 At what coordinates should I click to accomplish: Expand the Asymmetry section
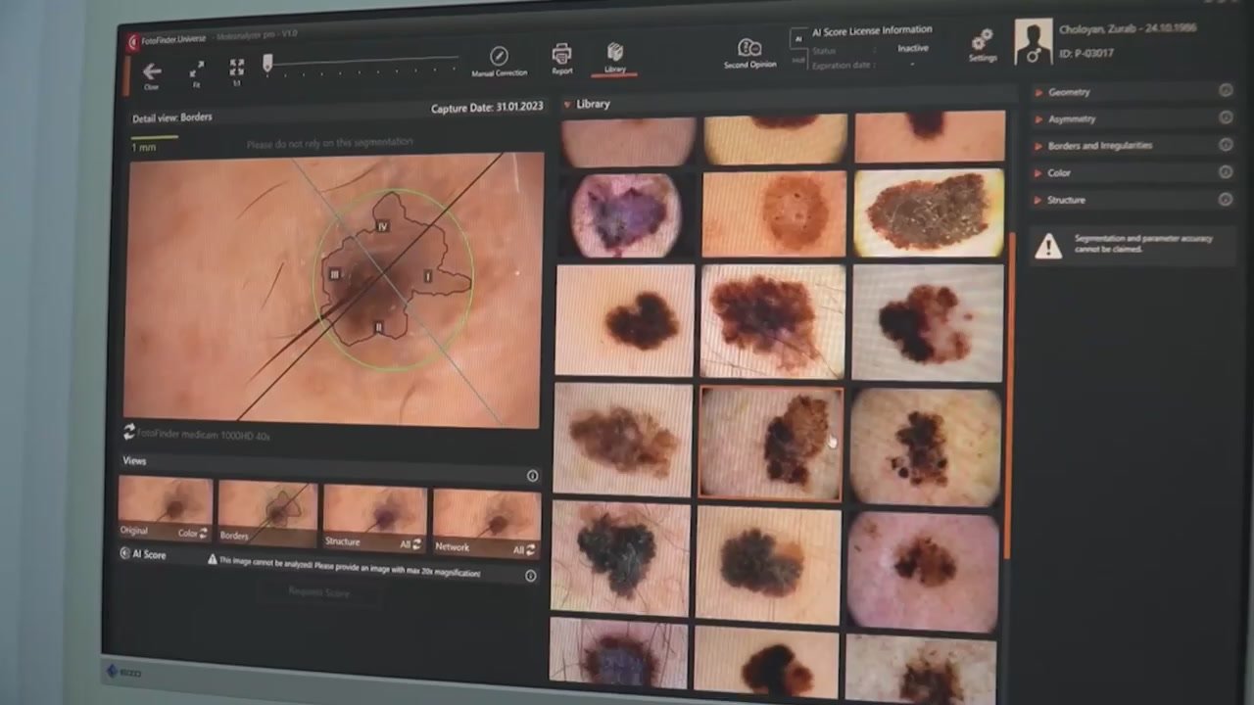pyautogui.click(x=1072, y=118)
